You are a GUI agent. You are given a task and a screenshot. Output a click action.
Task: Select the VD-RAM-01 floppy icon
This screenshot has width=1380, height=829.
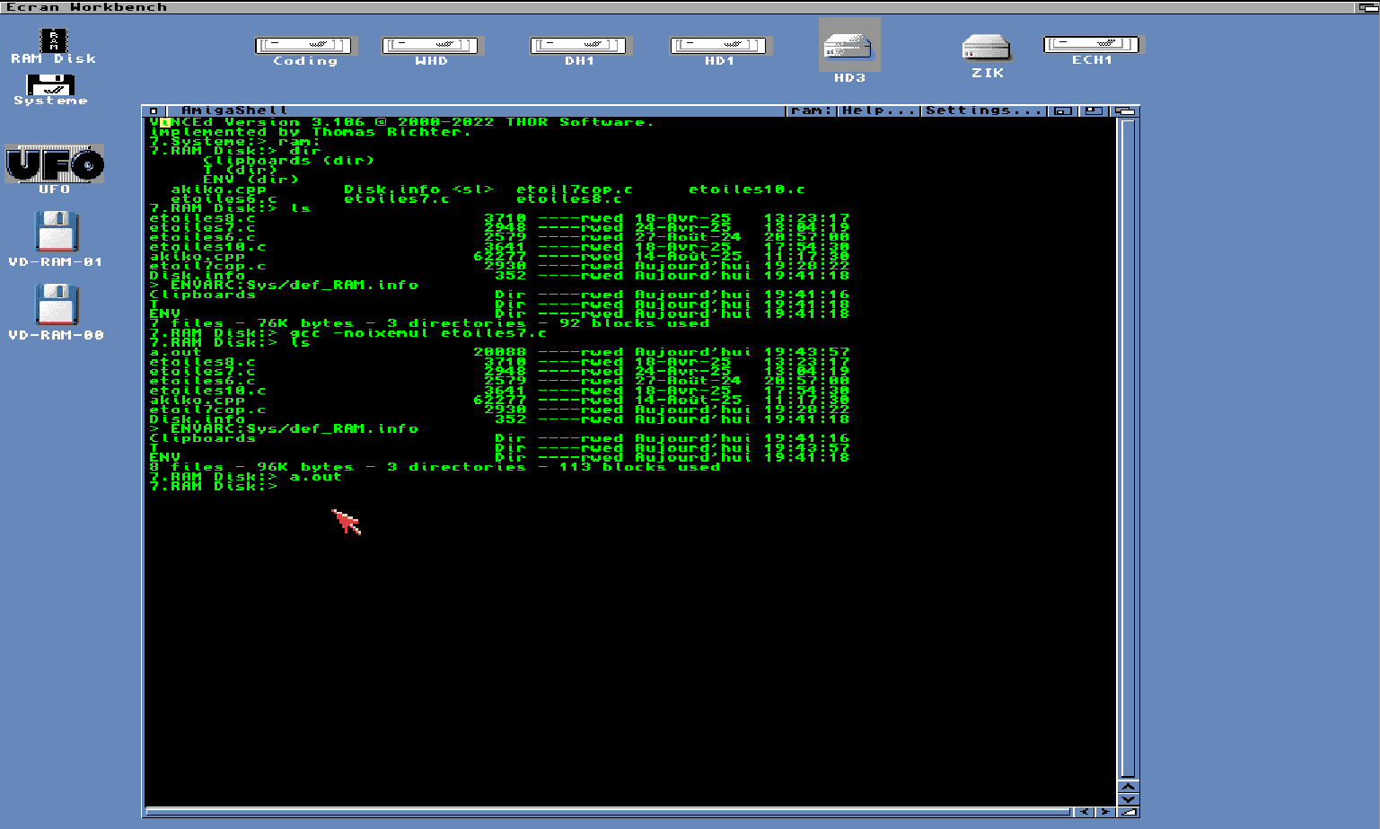coord(56,239)
